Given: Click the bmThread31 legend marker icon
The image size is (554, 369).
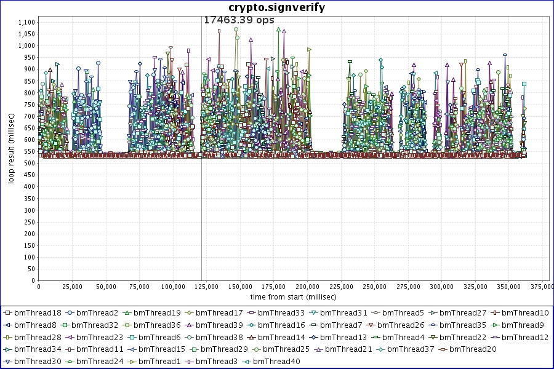Looking at the screenshot, I should tap(314, 313).
